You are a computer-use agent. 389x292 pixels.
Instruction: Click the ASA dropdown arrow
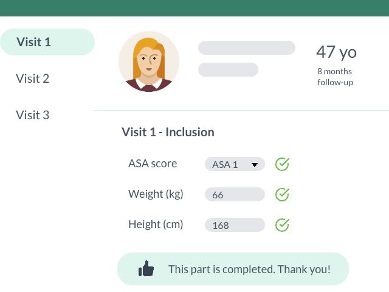pos(255,164)
